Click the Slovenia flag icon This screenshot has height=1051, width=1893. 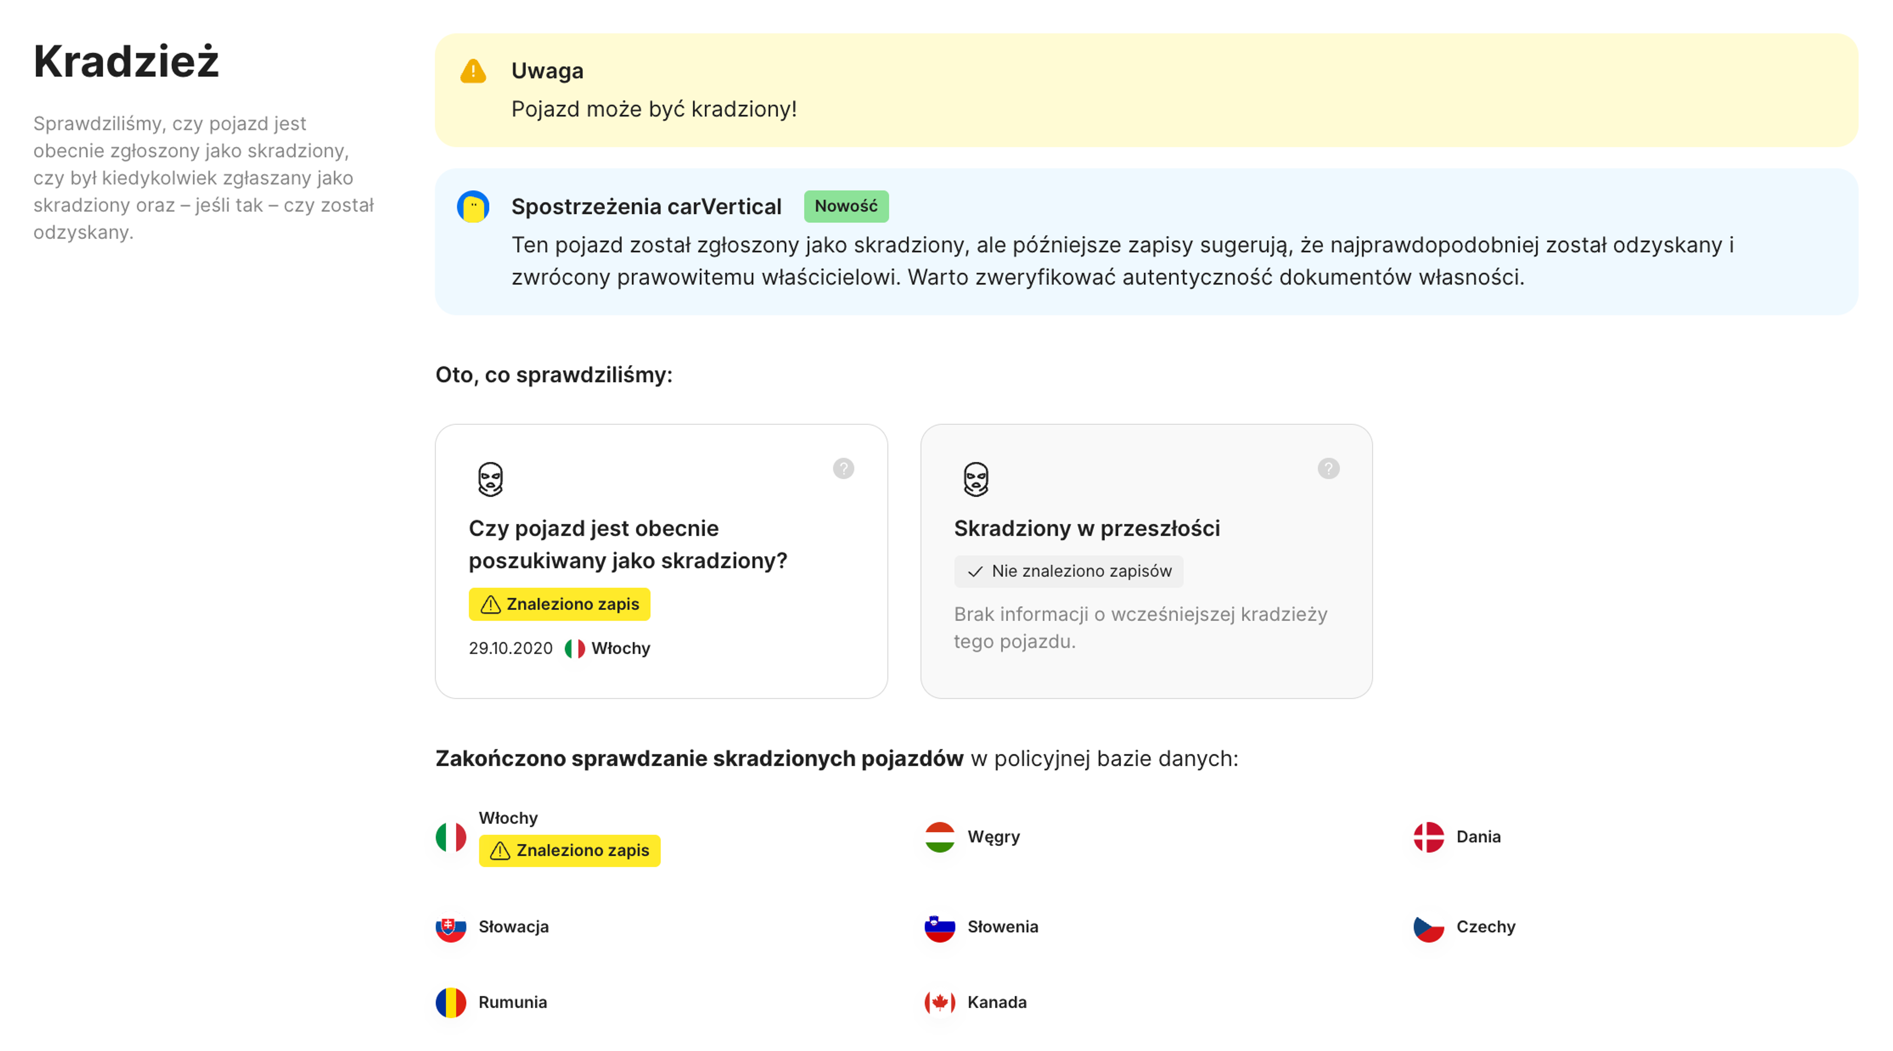coord(939,927)
